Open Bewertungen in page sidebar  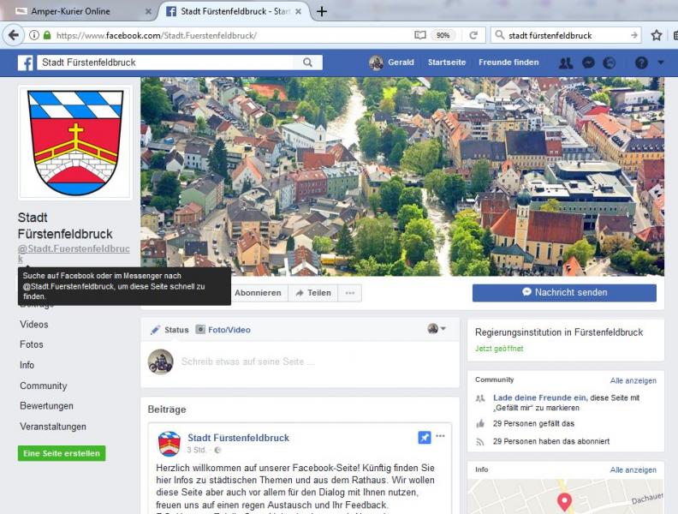pos(46,406)
